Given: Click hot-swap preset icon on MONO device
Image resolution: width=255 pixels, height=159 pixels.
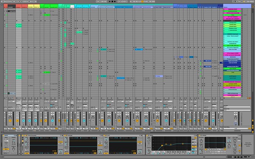Looking at the screenshot, I should (14, 135).
